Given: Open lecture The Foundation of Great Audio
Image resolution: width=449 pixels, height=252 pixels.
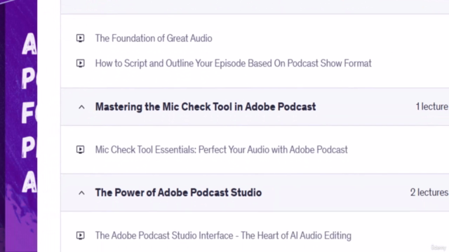Looking at the screenshot, I should pyautogui.click(x=154, y=38).
